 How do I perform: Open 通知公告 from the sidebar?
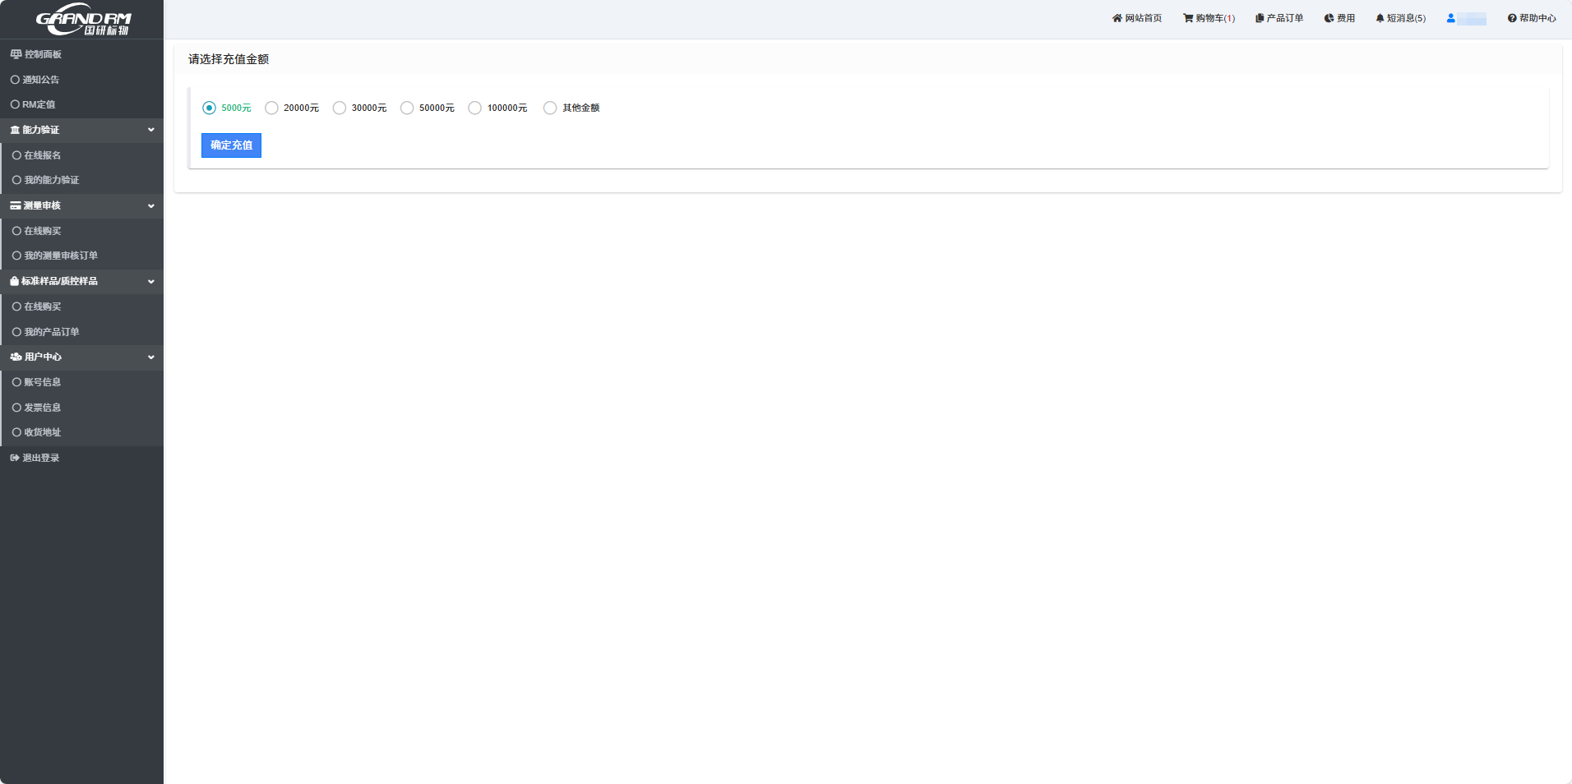point(41,80)
